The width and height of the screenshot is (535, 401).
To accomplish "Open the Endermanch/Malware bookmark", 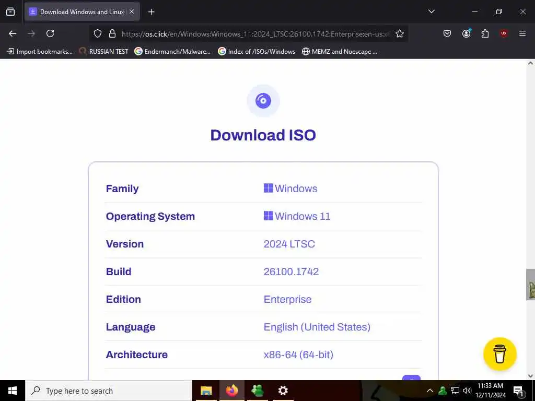I will [172, 52].
